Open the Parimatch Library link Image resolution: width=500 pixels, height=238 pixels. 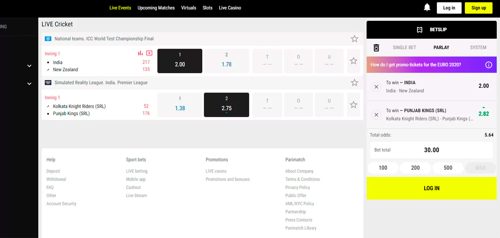(301, 228)
